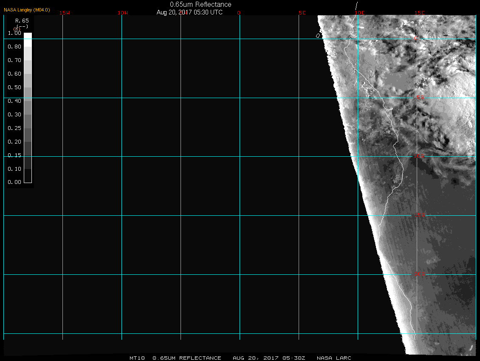
Task: Select the 5E longitude label
Action: pos(302,13)
